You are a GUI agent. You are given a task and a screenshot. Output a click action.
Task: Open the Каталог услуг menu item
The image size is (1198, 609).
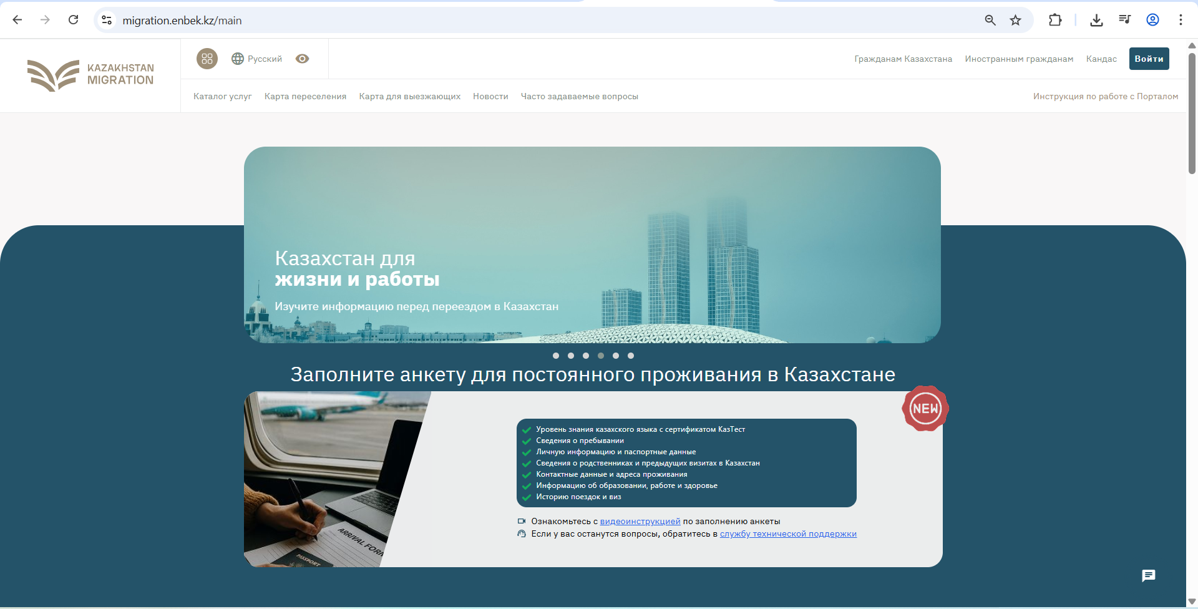[222, 96]
